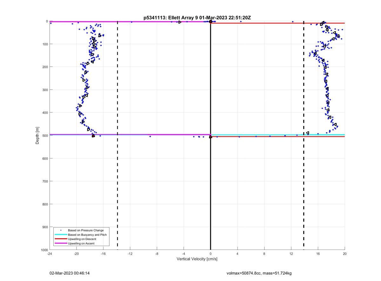The height and width of the screenshot is (281, 381).
Task: Select legend entry 'Based on Pressure Change'
Action: 86,230
